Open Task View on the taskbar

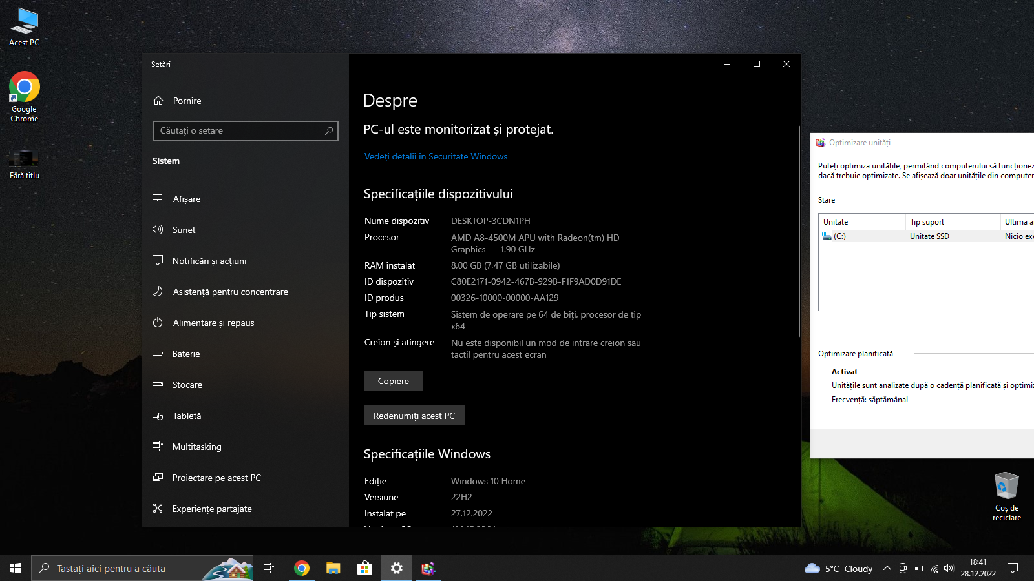[x=269, y=568]
